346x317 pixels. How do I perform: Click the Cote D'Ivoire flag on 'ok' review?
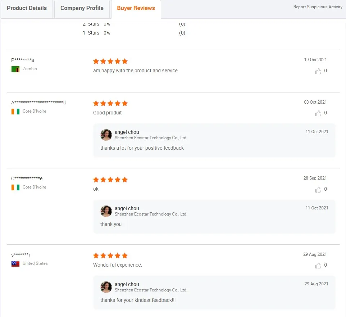click(15, 187)
